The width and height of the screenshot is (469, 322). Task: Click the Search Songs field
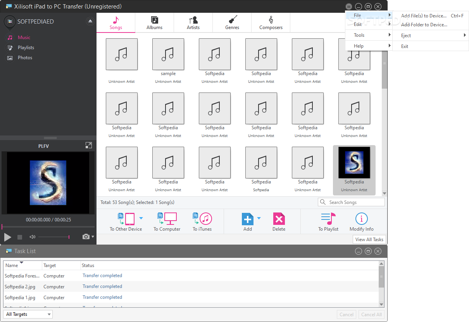351,202
